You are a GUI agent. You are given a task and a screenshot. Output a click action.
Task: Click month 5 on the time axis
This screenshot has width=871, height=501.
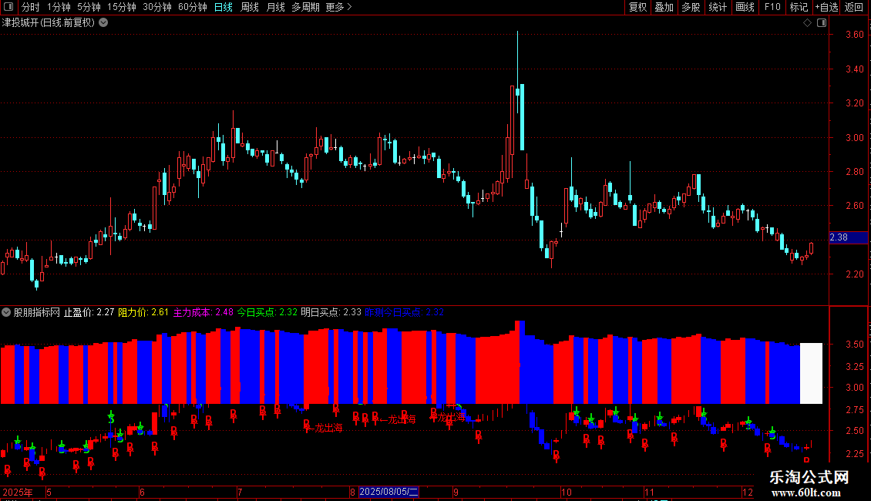[49, 492]
